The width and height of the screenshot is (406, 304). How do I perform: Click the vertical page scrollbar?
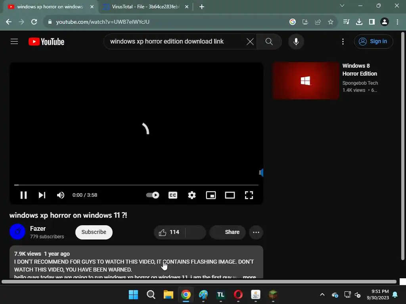click(x=403, y=146)
